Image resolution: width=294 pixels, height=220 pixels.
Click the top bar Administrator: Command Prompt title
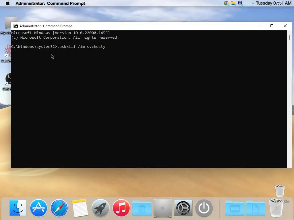50,3
